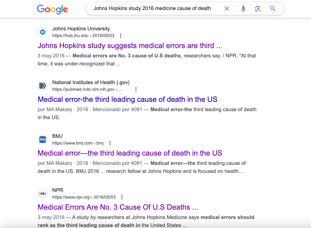Open BMJ 'Medical error—the third leading cause' result

[x=130, y=153]
